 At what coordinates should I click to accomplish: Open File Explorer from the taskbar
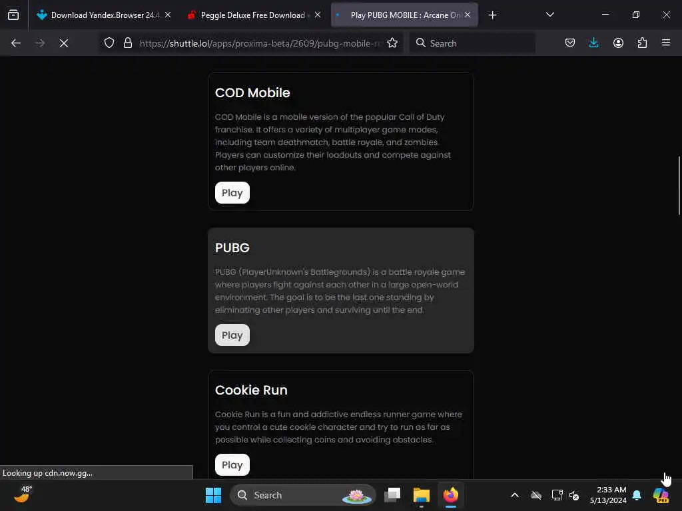pos(421,495)
